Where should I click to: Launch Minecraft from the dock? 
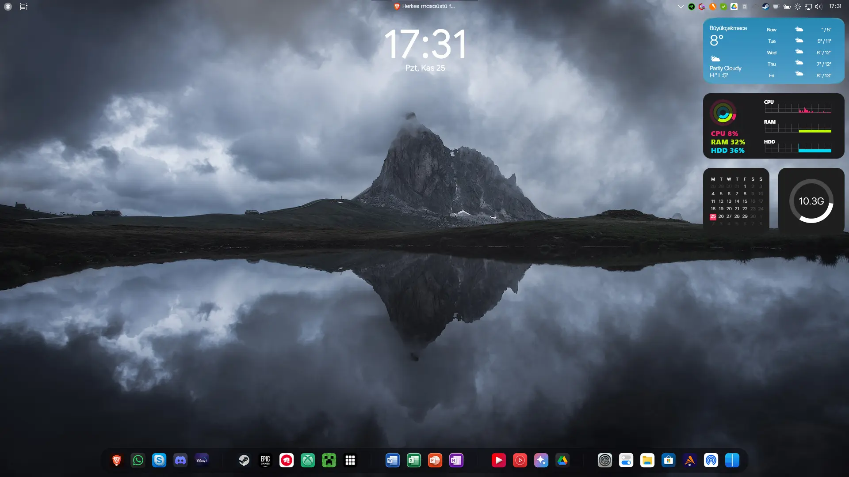[329, 460]
